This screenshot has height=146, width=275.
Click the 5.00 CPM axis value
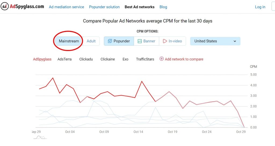click(253, 75)
